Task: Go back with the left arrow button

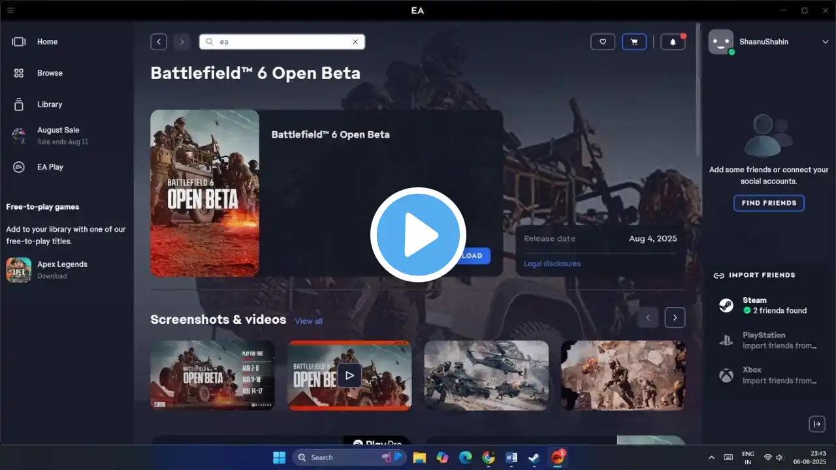Action: tap(159, 42)
